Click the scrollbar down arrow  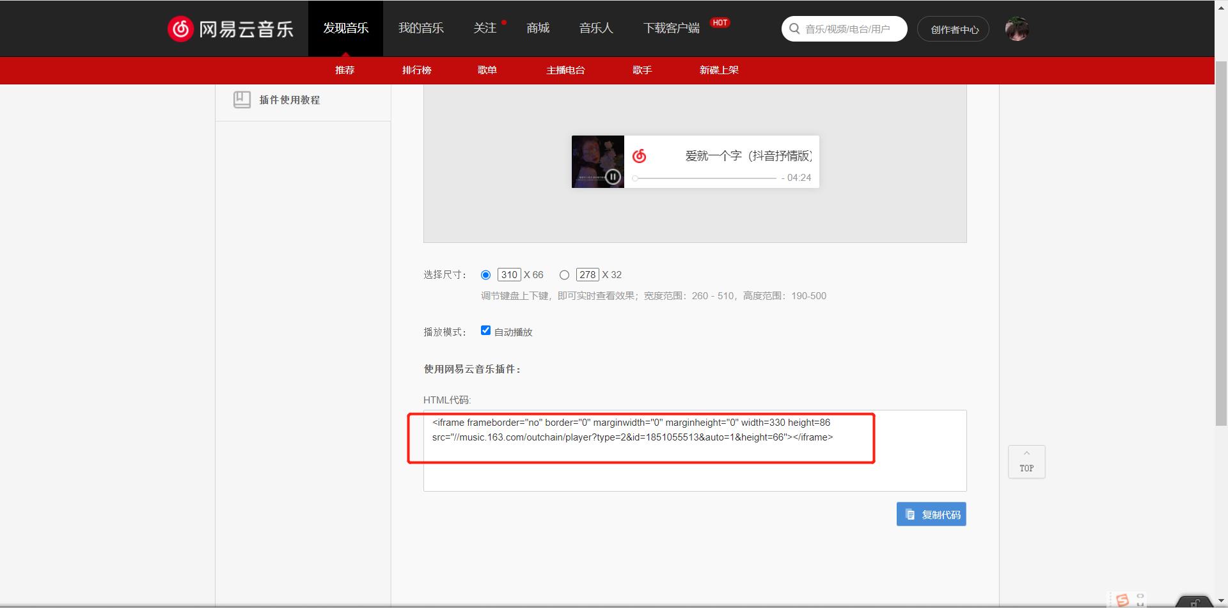point(1221,602)
